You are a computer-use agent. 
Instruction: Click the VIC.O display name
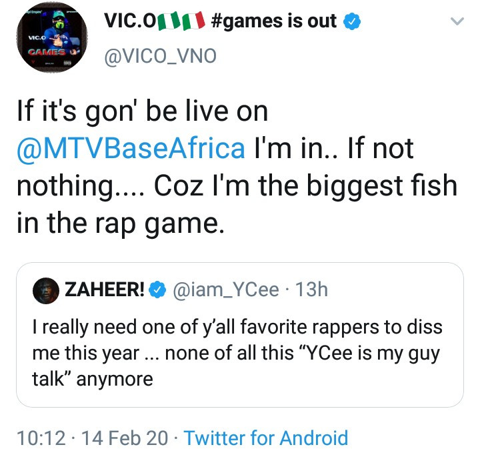(x=129, y=21)
